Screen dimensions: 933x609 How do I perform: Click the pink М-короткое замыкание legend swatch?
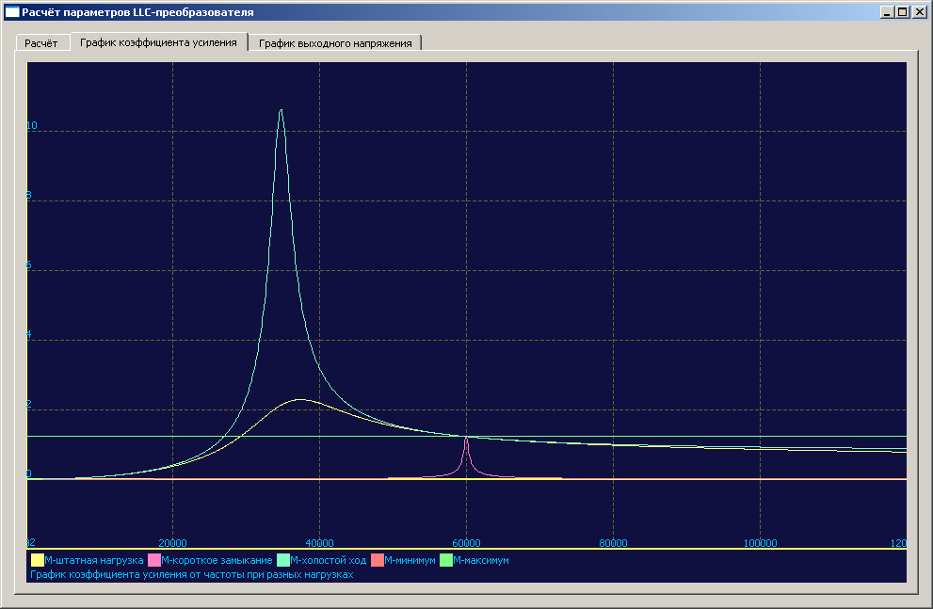point(154,561)
